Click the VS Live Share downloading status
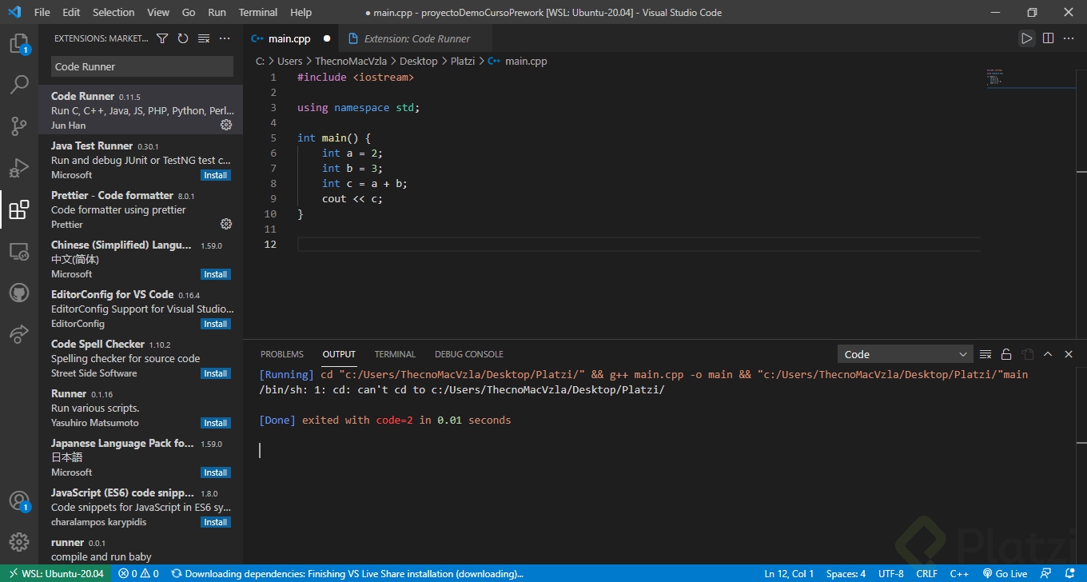1087x582 pixels. 347,573
